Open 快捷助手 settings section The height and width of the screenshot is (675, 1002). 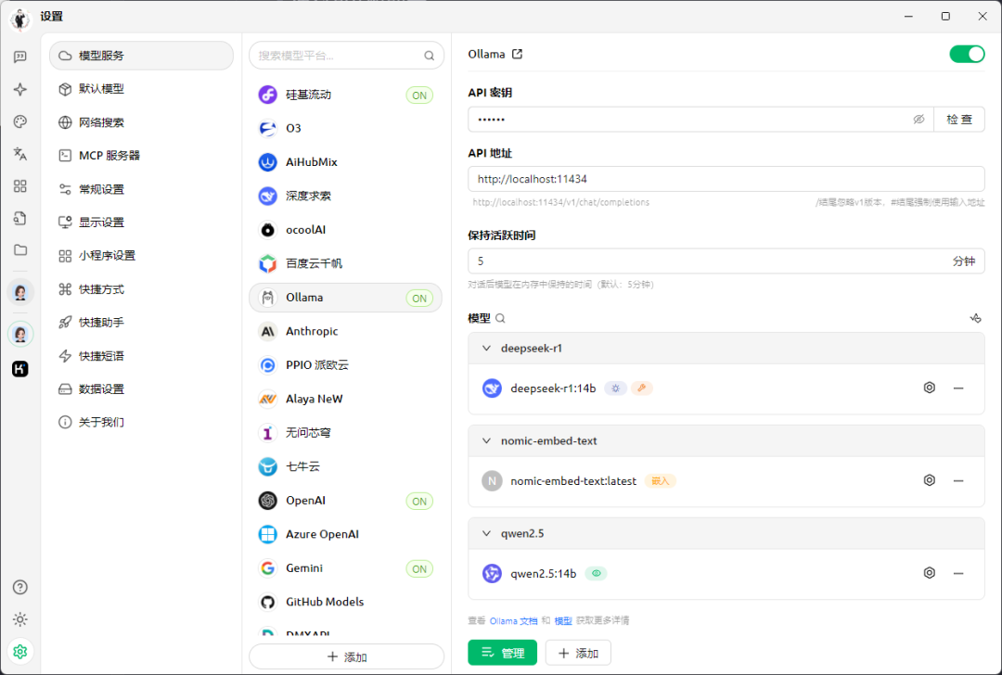(x=141, y=323)
